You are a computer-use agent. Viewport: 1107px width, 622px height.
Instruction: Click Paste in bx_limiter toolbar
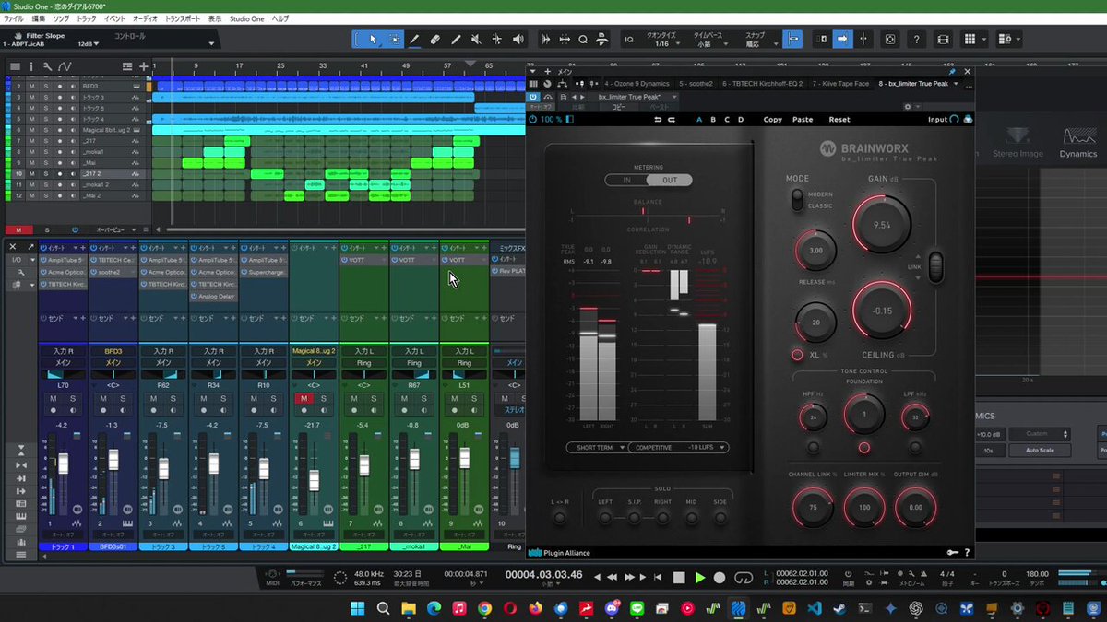tap(803, 119)
